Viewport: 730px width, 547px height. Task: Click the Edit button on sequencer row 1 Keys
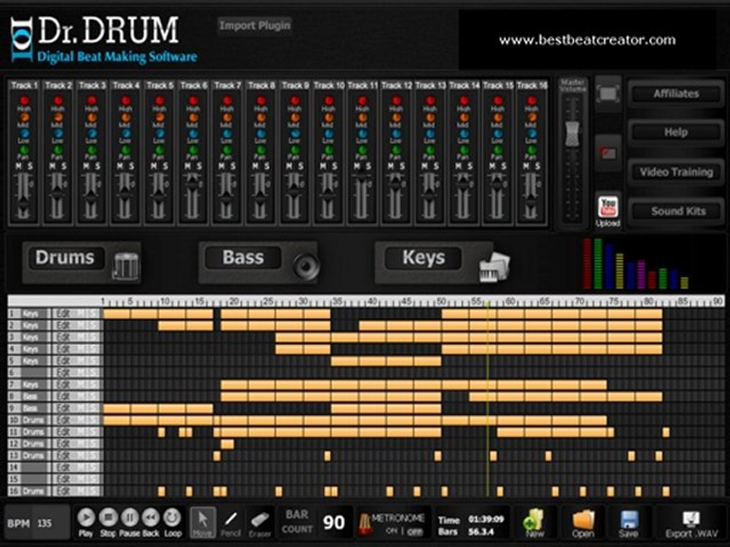click(63, 314)
